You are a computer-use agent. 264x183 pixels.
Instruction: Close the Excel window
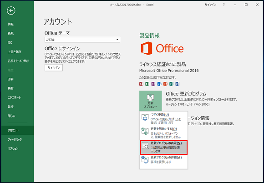tap(257, 5)
